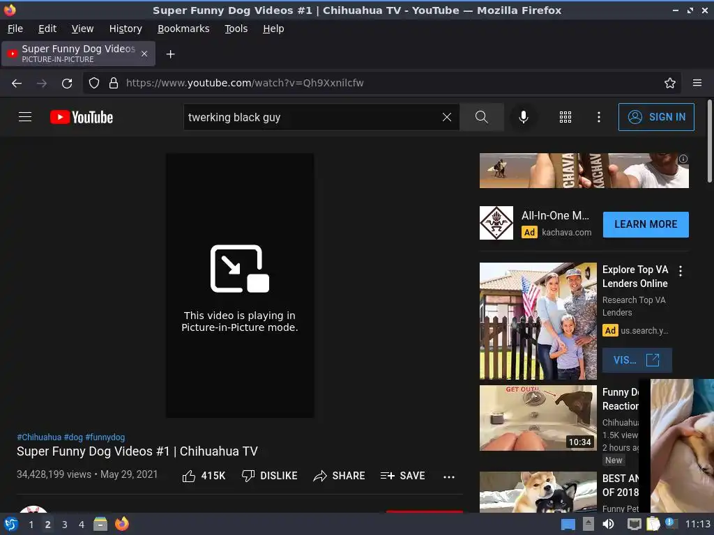
Task: Click the Kachava banner ad image
Action: pos(584,171)
